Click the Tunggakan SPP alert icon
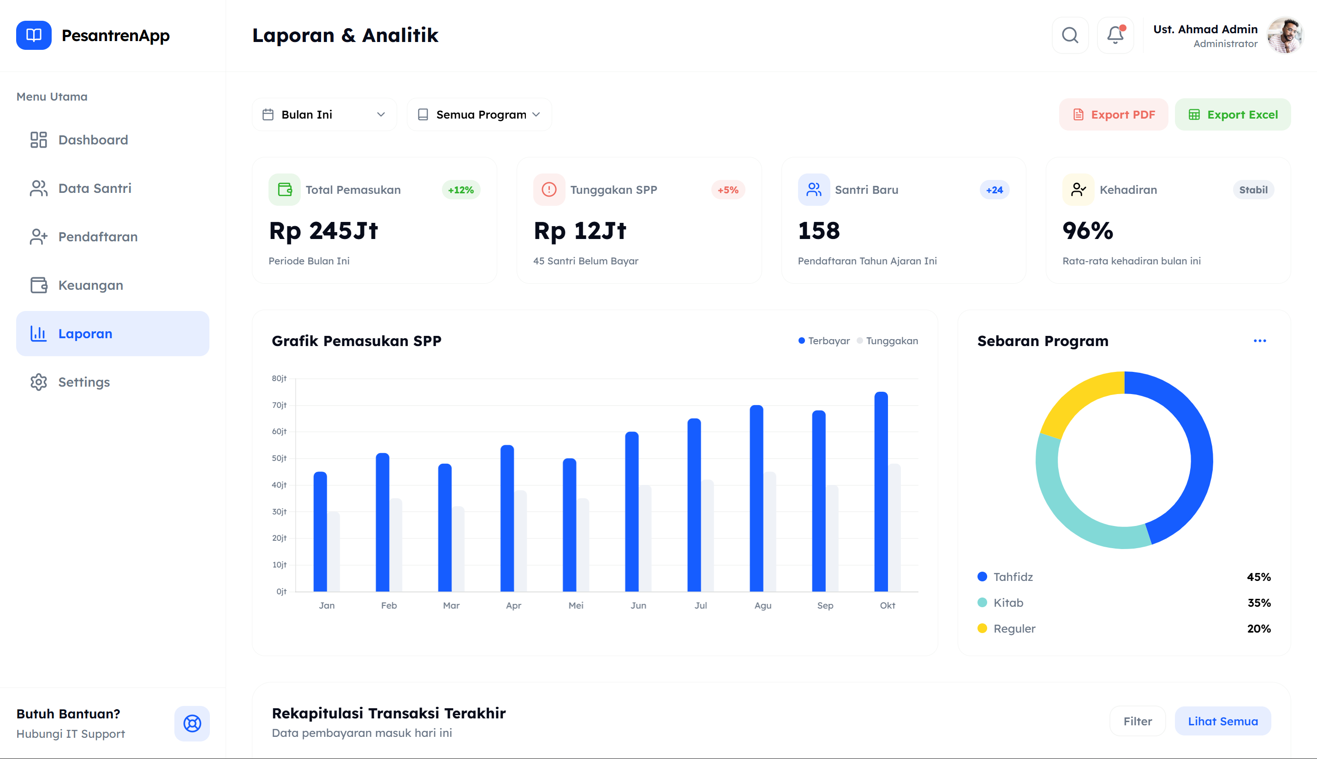Screen dimensions: 1317x759 [x=549, y=190]
